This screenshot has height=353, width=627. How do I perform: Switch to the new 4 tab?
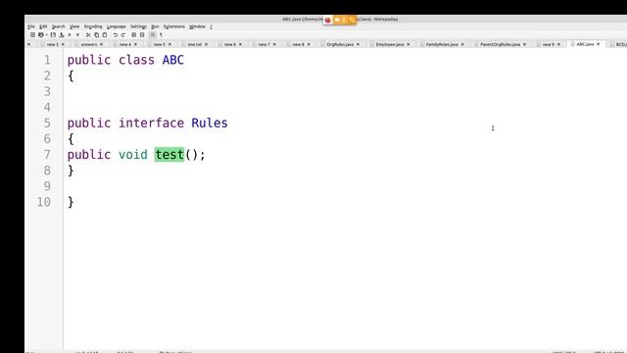(125, 44)
